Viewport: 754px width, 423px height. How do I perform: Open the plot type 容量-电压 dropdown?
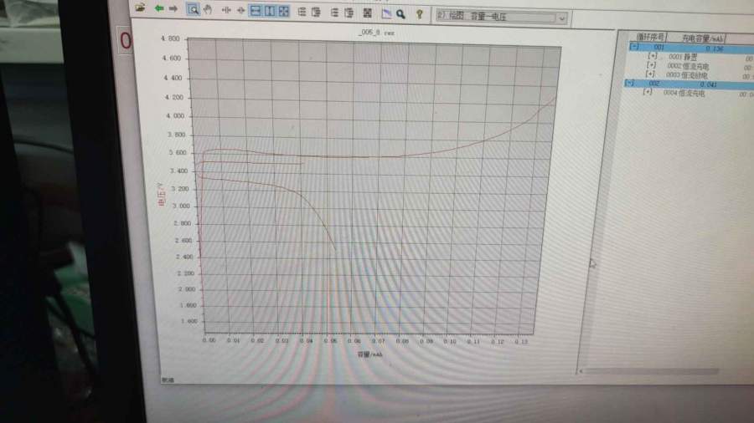tap(501, 17)
